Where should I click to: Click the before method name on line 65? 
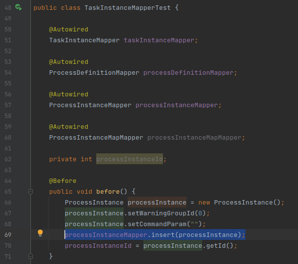click(108, 192)
